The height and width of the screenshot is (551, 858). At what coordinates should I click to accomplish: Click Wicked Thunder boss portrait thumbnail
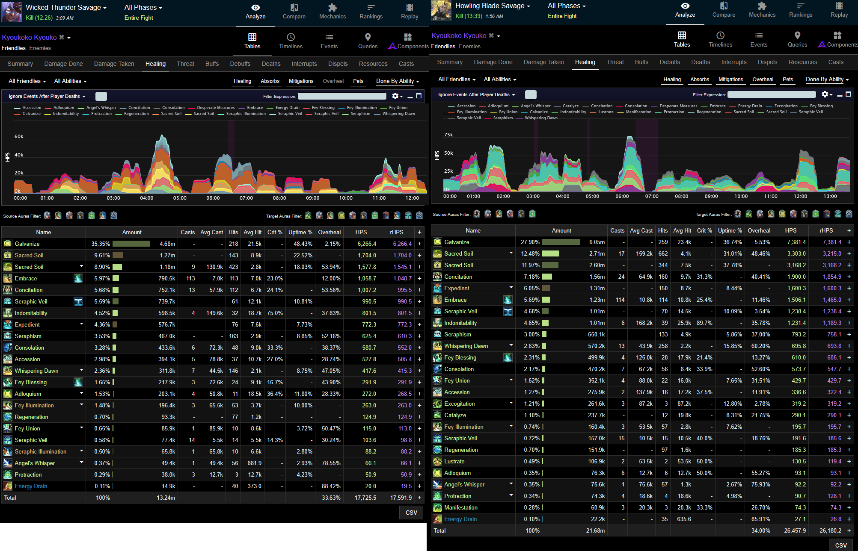pos(12,12)
